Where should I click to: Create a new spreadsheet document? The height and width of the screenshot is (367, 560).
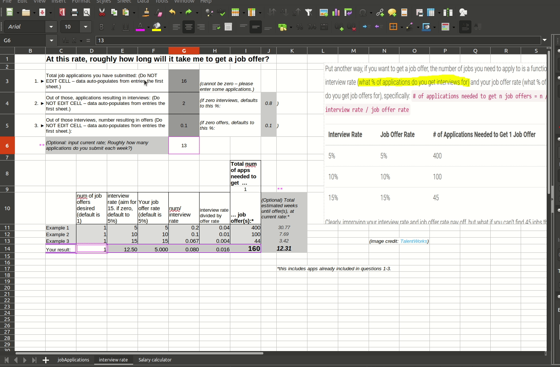10,13
